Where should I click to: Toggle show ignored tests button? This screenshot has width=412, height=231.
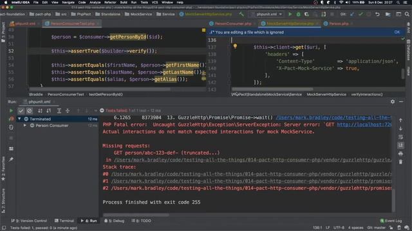pos(30,111)
